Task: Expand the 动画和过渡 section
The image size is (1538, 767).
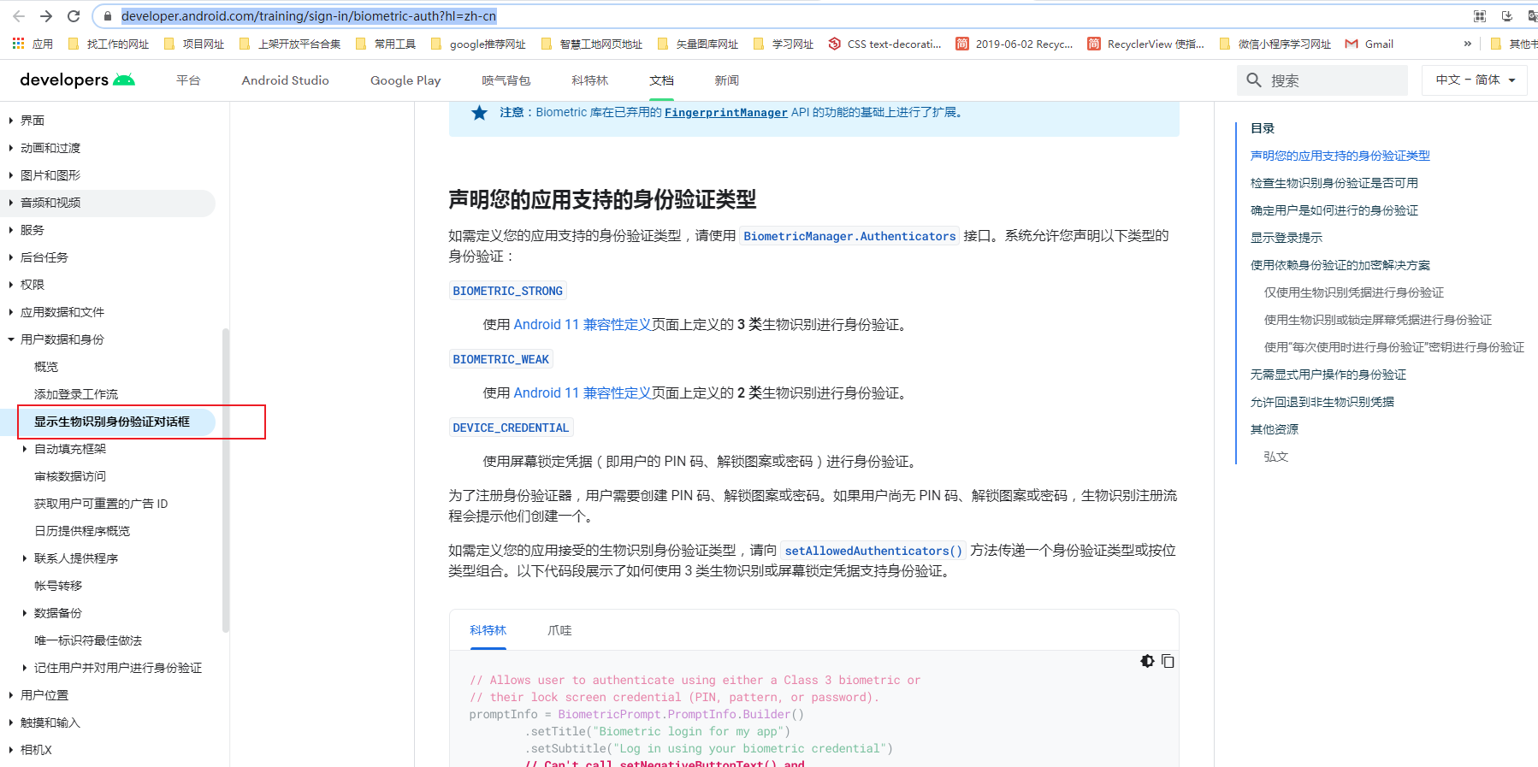Action: pos(11,148)
